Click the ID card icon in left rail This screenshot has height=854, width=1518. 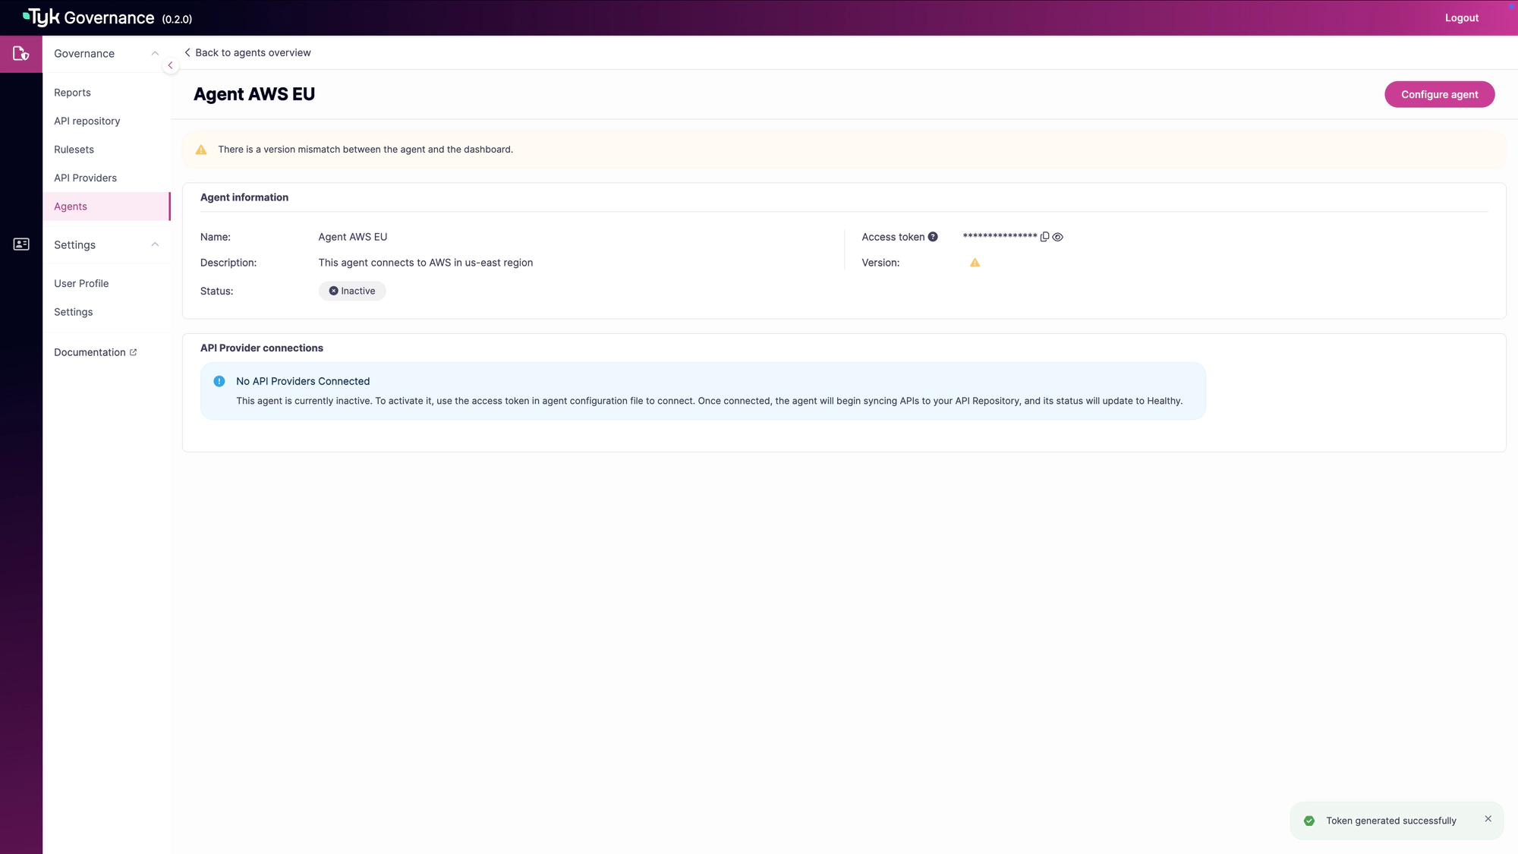click(x=21, y=244)
